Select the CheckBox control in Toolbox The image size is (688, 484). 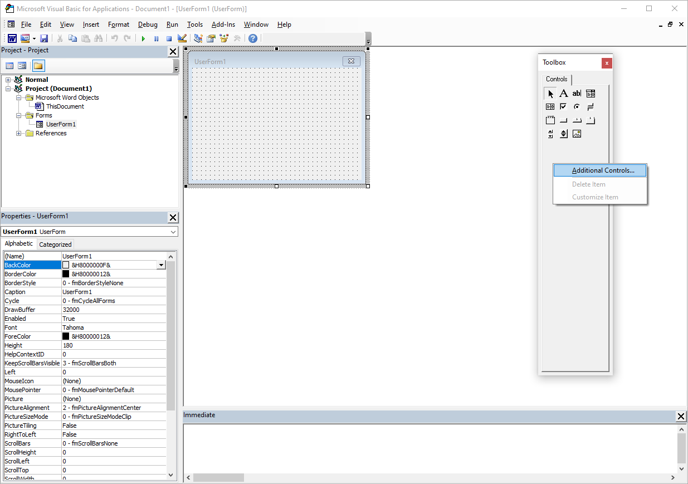click(x=564, y=107)
